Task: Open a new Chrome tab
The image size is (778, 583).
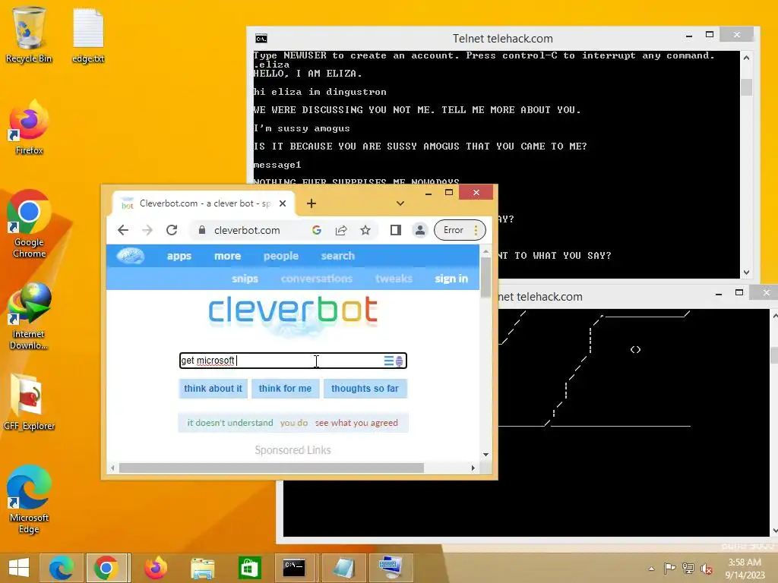Action: pos(311,203)
